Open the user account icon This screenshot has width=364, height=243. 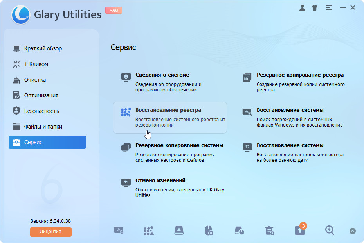(x=302, y=7)
